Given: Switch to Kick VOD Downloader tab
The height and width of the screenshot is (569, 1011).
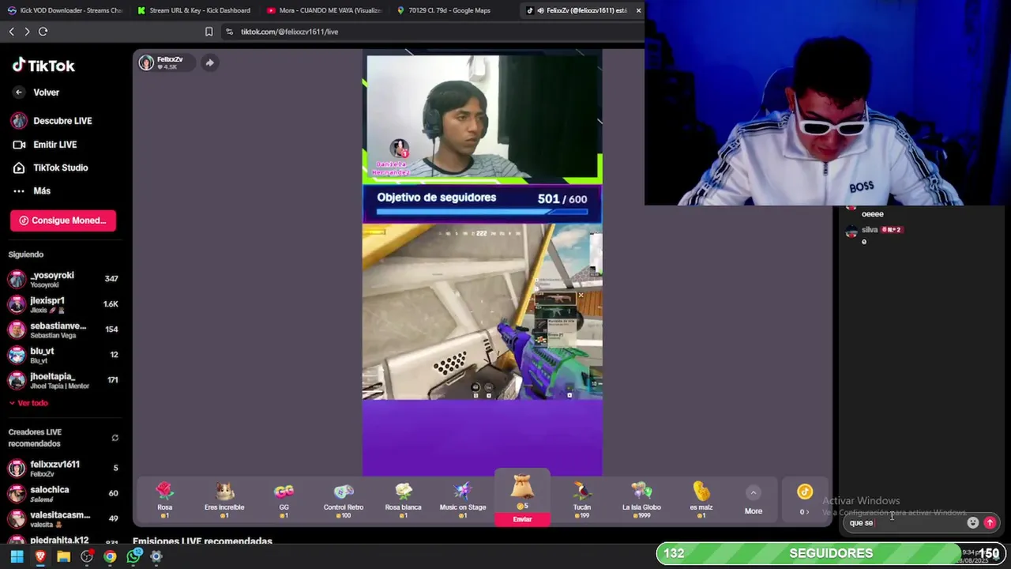Looking at the screenshot, I should pyautogui.click(x=65, y=10).
